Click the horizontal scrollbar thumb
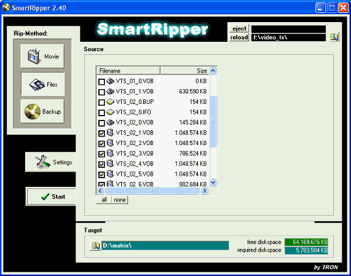351x276 pixels. point(152,191)
